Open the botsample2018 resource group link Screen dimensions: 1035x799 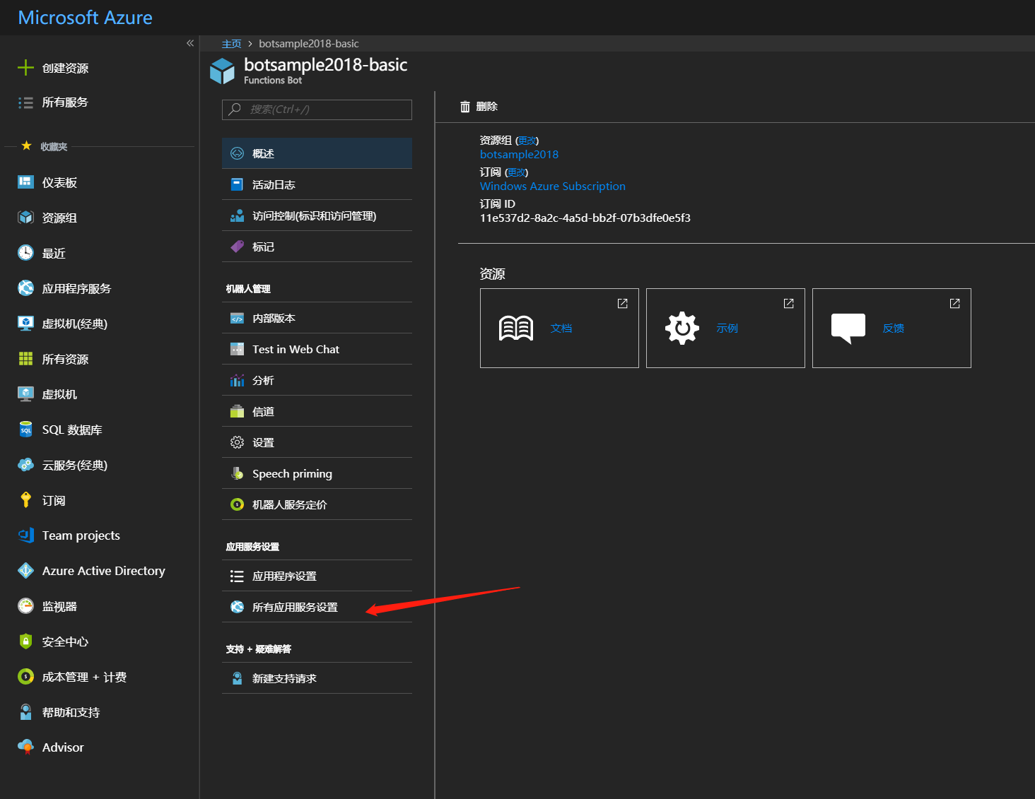tap(519, 154)
